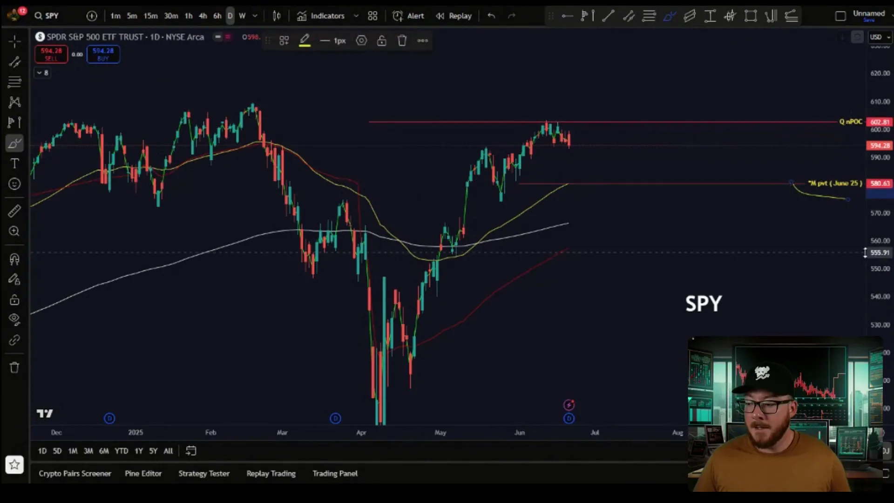Select the ruler measure tool
894x503 pixels.
coord(14,211)
